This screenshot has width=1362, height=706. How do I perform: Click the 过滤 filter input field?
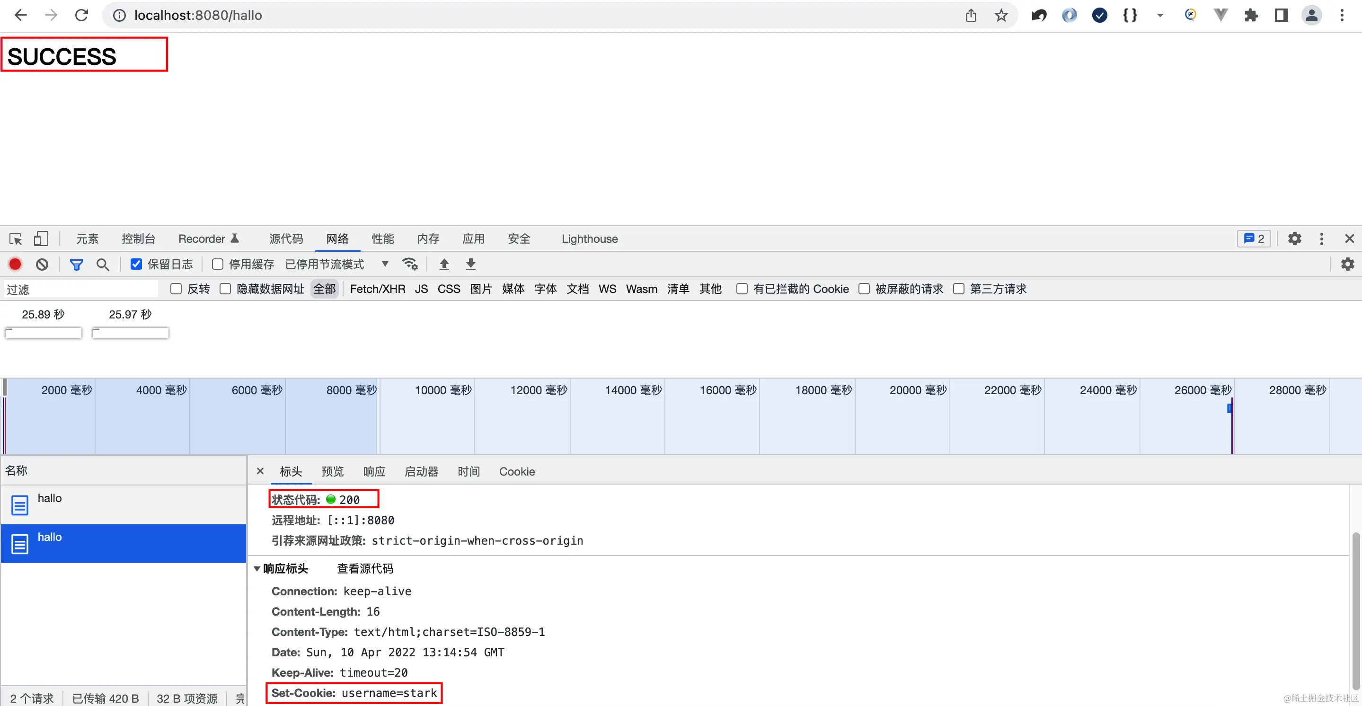[81, 289]
